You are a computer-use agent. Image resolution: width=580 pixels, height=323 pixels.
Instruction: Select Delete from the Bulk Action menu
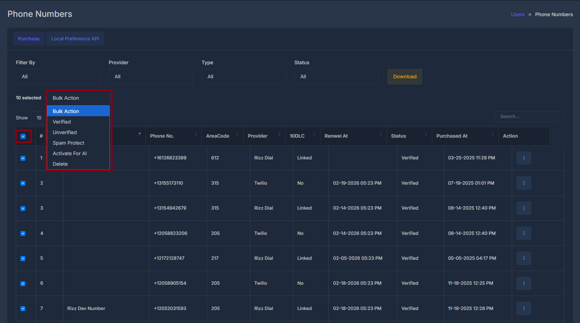(60, 164)
